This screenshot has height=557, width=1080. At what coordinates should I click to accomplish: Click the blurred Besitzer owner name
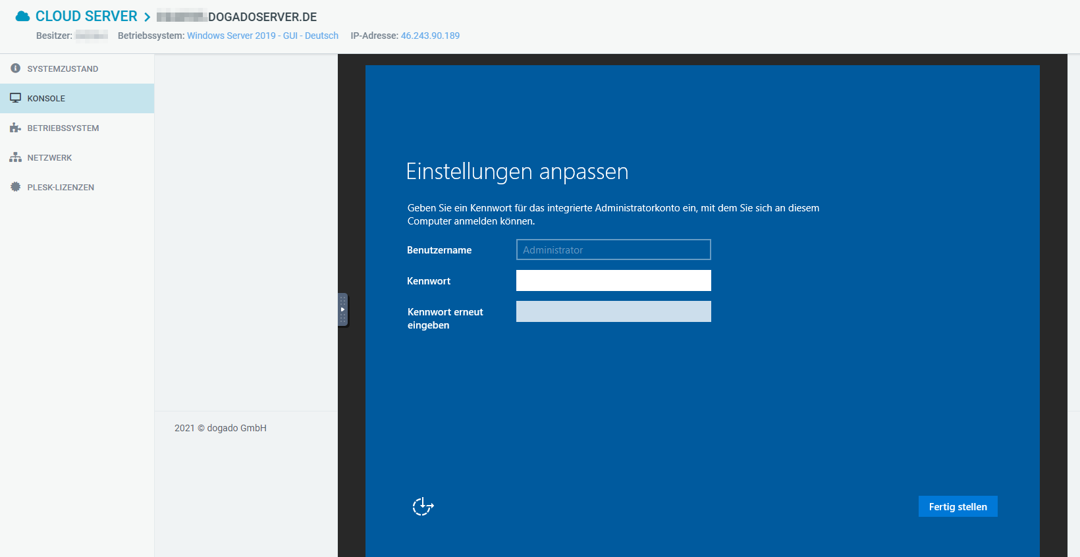pyautogui.click(x=92, y=36)
